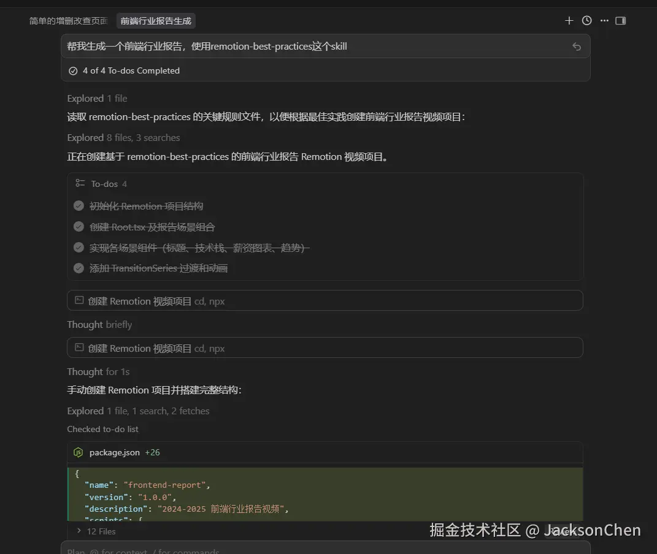657x554 pixels.
Task: Click the package.json file type icon
Action: coord(78,452)
